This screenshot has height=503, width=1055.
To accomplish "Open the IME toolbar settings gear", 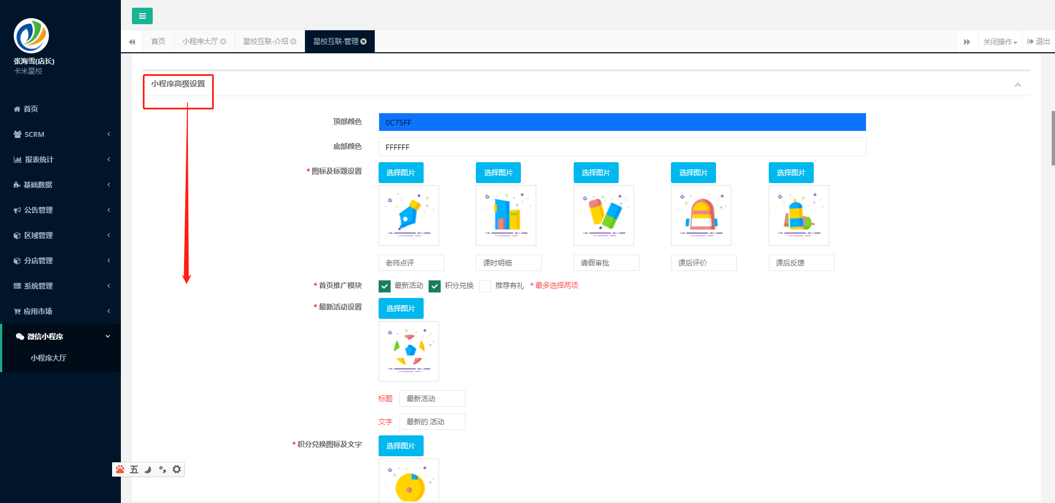I will (x=176, y=469).
